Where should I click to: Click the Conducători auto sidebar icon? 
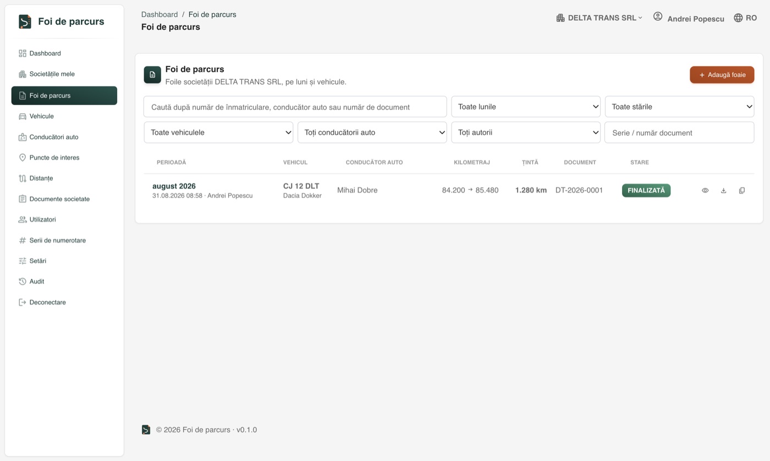23,137
